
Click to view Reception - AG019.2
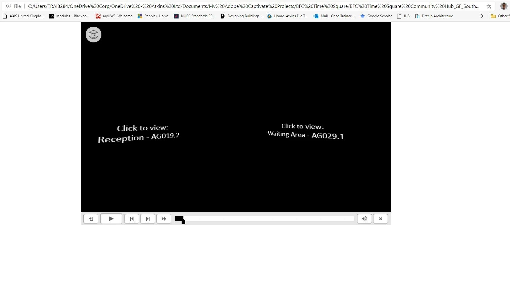[139, 133]
